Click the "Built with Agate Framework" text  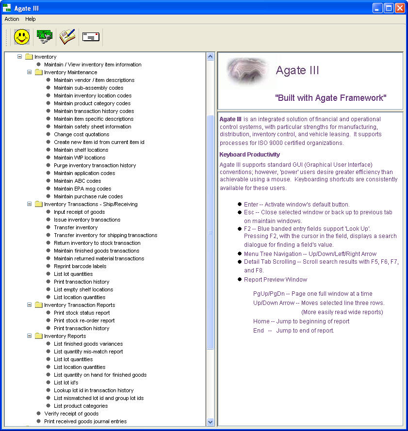331,98
